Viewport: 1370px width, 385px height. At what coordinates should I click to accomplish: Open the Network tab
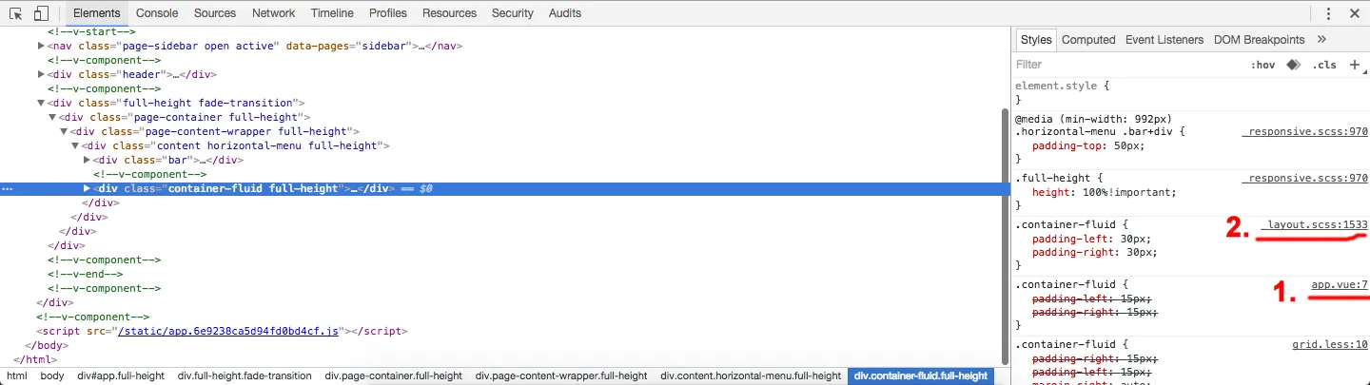coord(273,13)
